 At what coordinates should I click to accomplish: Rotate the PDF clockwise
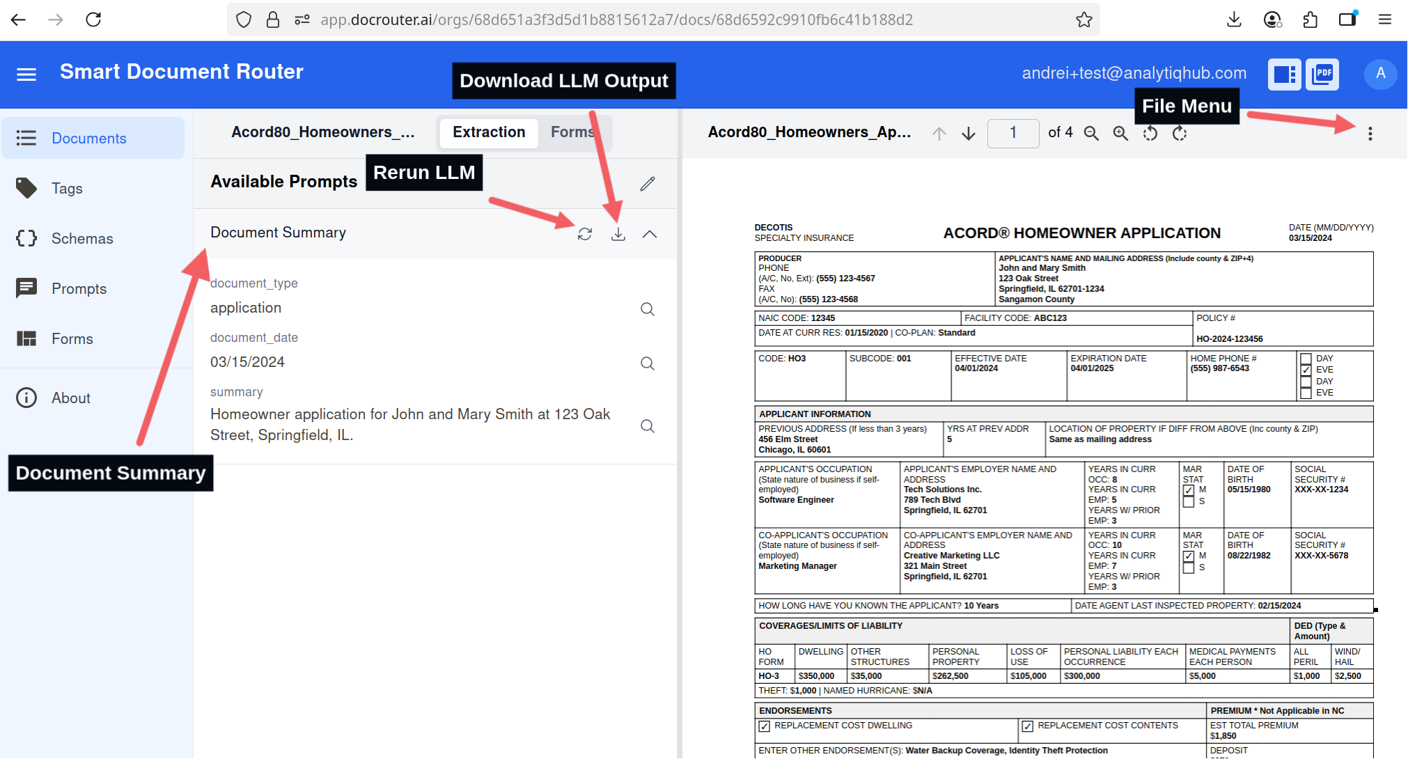(x=1179, y=133)
